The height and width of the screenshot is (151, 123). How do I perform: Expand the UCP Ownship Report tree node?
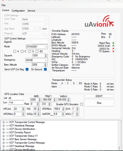tap(4, 133)
